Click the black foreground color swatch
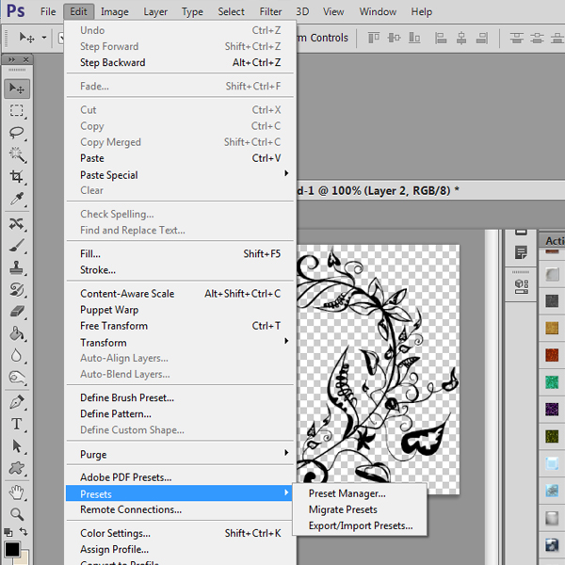The image size is (565, 565). click(12, 550)
